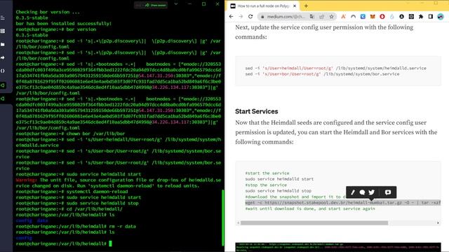Click 'cd /var/lib/heimdall/' terminal command

95,209
